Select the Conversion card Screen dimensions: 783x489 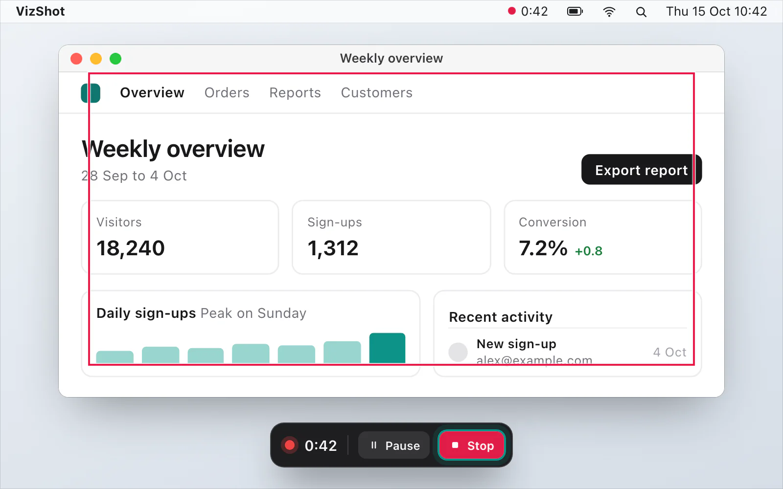[603, 237]
